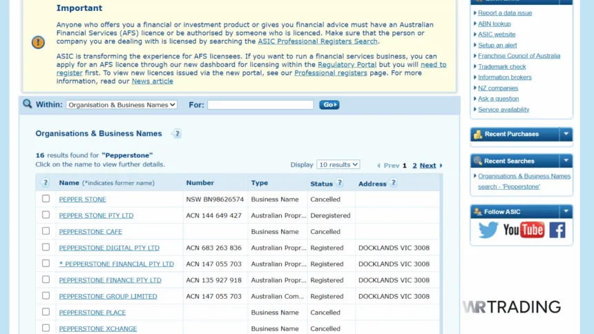Select the ACN 135 927 918 cell
The width and height of the screenshot is (594, 334).
coord(213,280)
